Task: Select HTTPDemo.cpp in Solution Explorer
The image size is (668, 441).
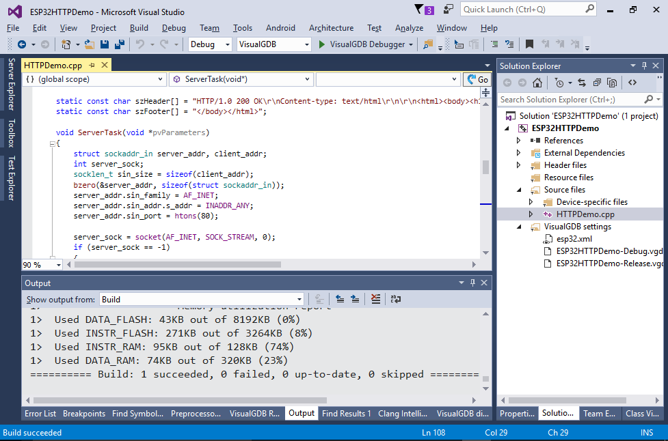Action: (585, 214)
